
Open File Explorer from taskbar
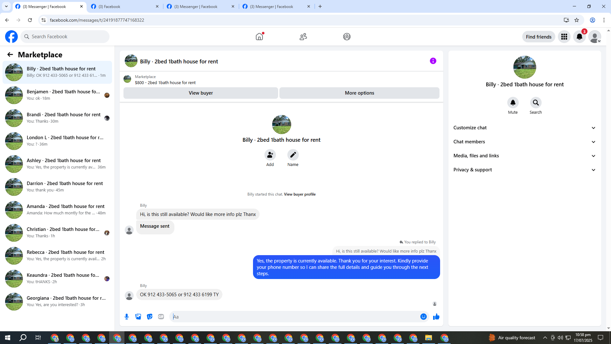click(x=429, y=338)
